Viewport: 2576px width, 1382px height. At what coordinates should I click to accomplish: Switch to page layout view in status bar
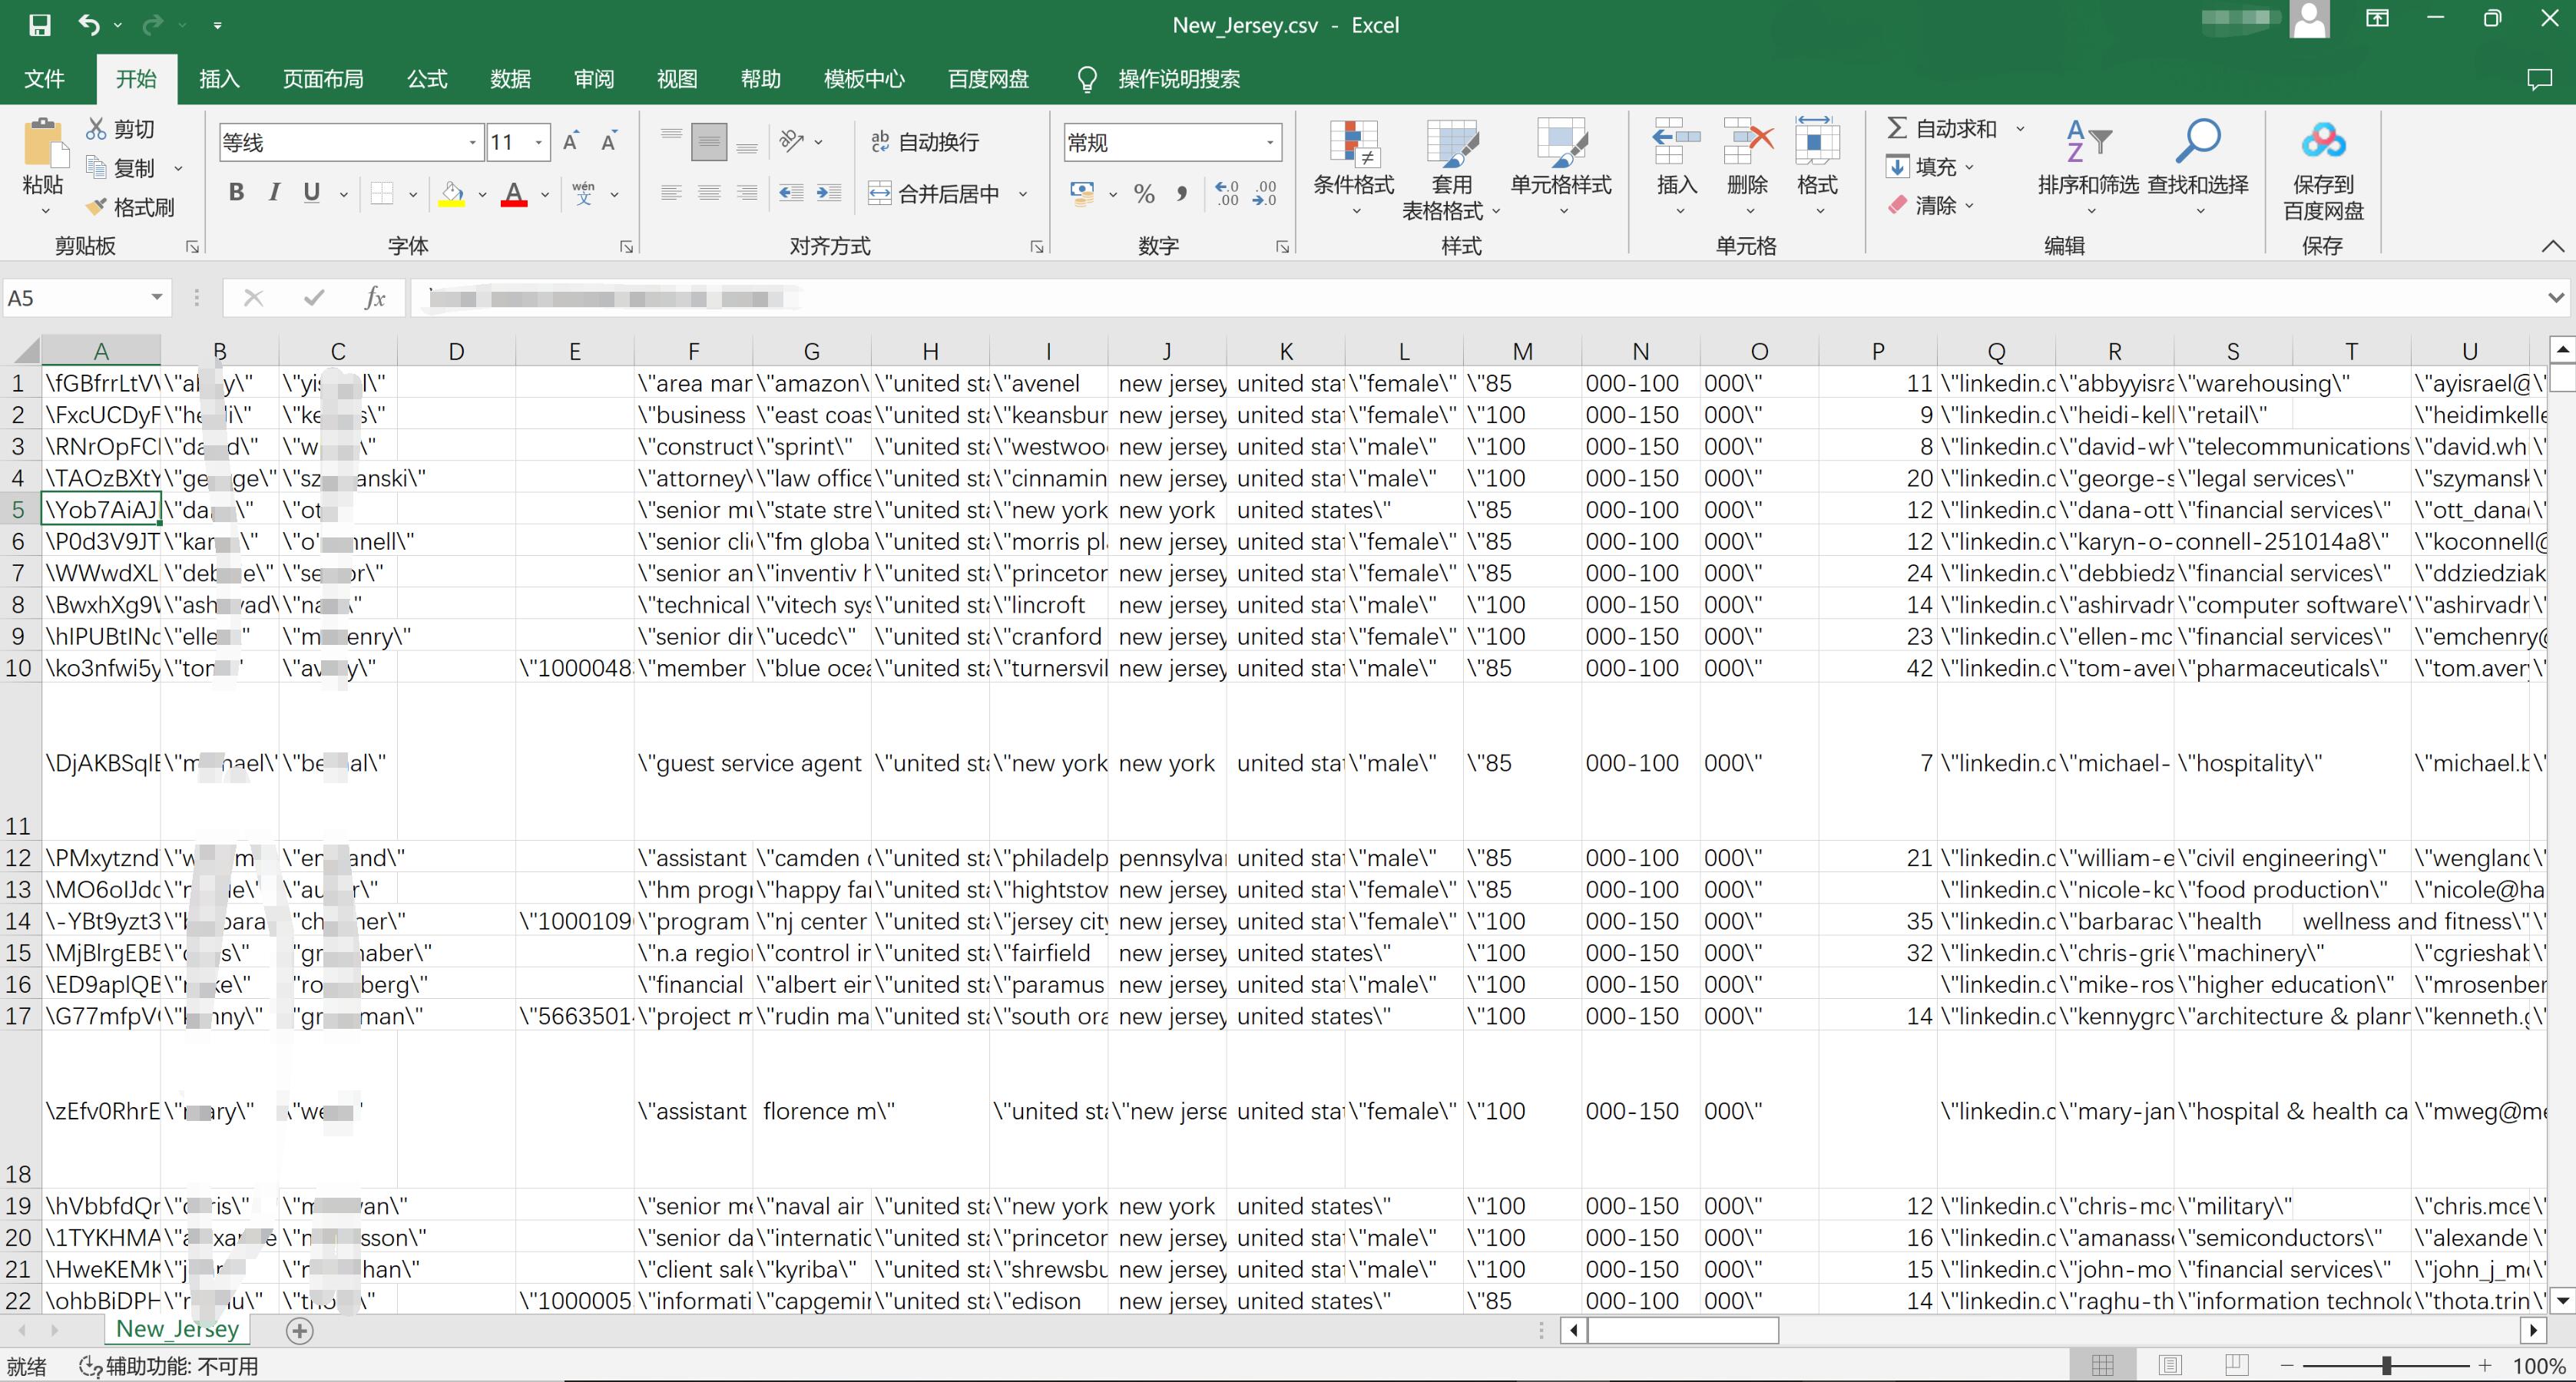click(x=2170, y=1365)
